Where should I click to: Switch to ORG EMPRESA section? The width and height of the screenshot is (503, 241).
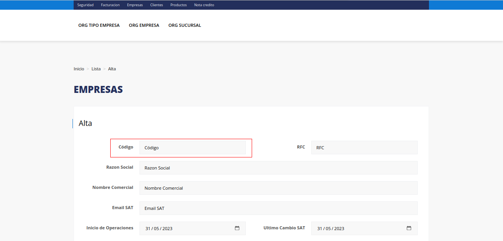pyautogui.click(x=144, y=25)
